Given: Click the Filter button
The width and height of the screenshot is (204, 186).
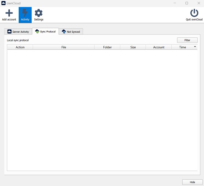Looking at the screenshot, I should [187, 40].
